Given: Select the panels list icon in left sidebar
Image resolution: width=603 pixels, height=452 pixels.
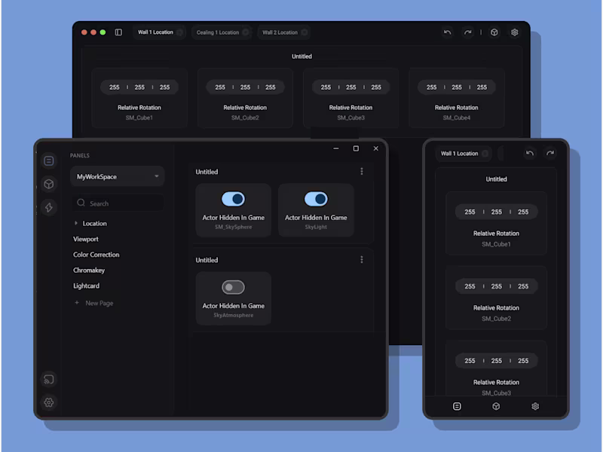Looking at the screenshot, I should (49, 160).
